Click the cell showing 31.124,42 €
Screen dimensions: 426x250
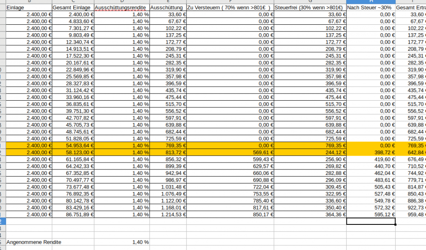73,90
